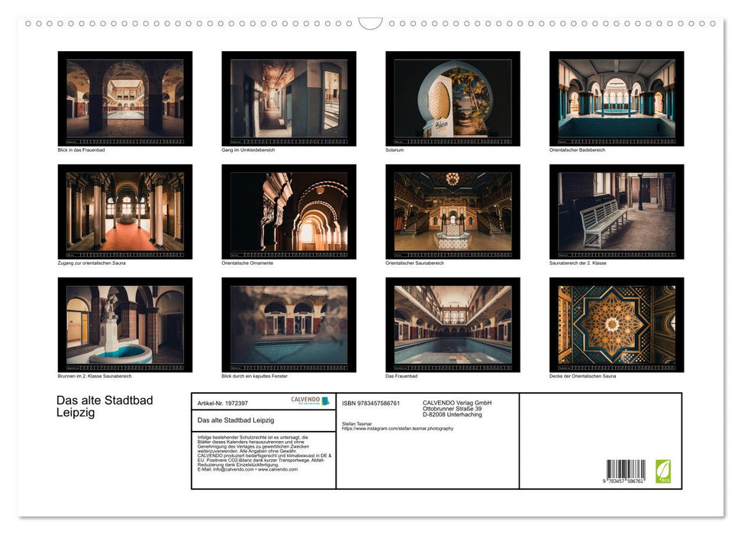The height and width of the screenshot is (534, 741).
Task: Click the 'Saunabereich der 2. Klasse' image
Action: [617, 212]
